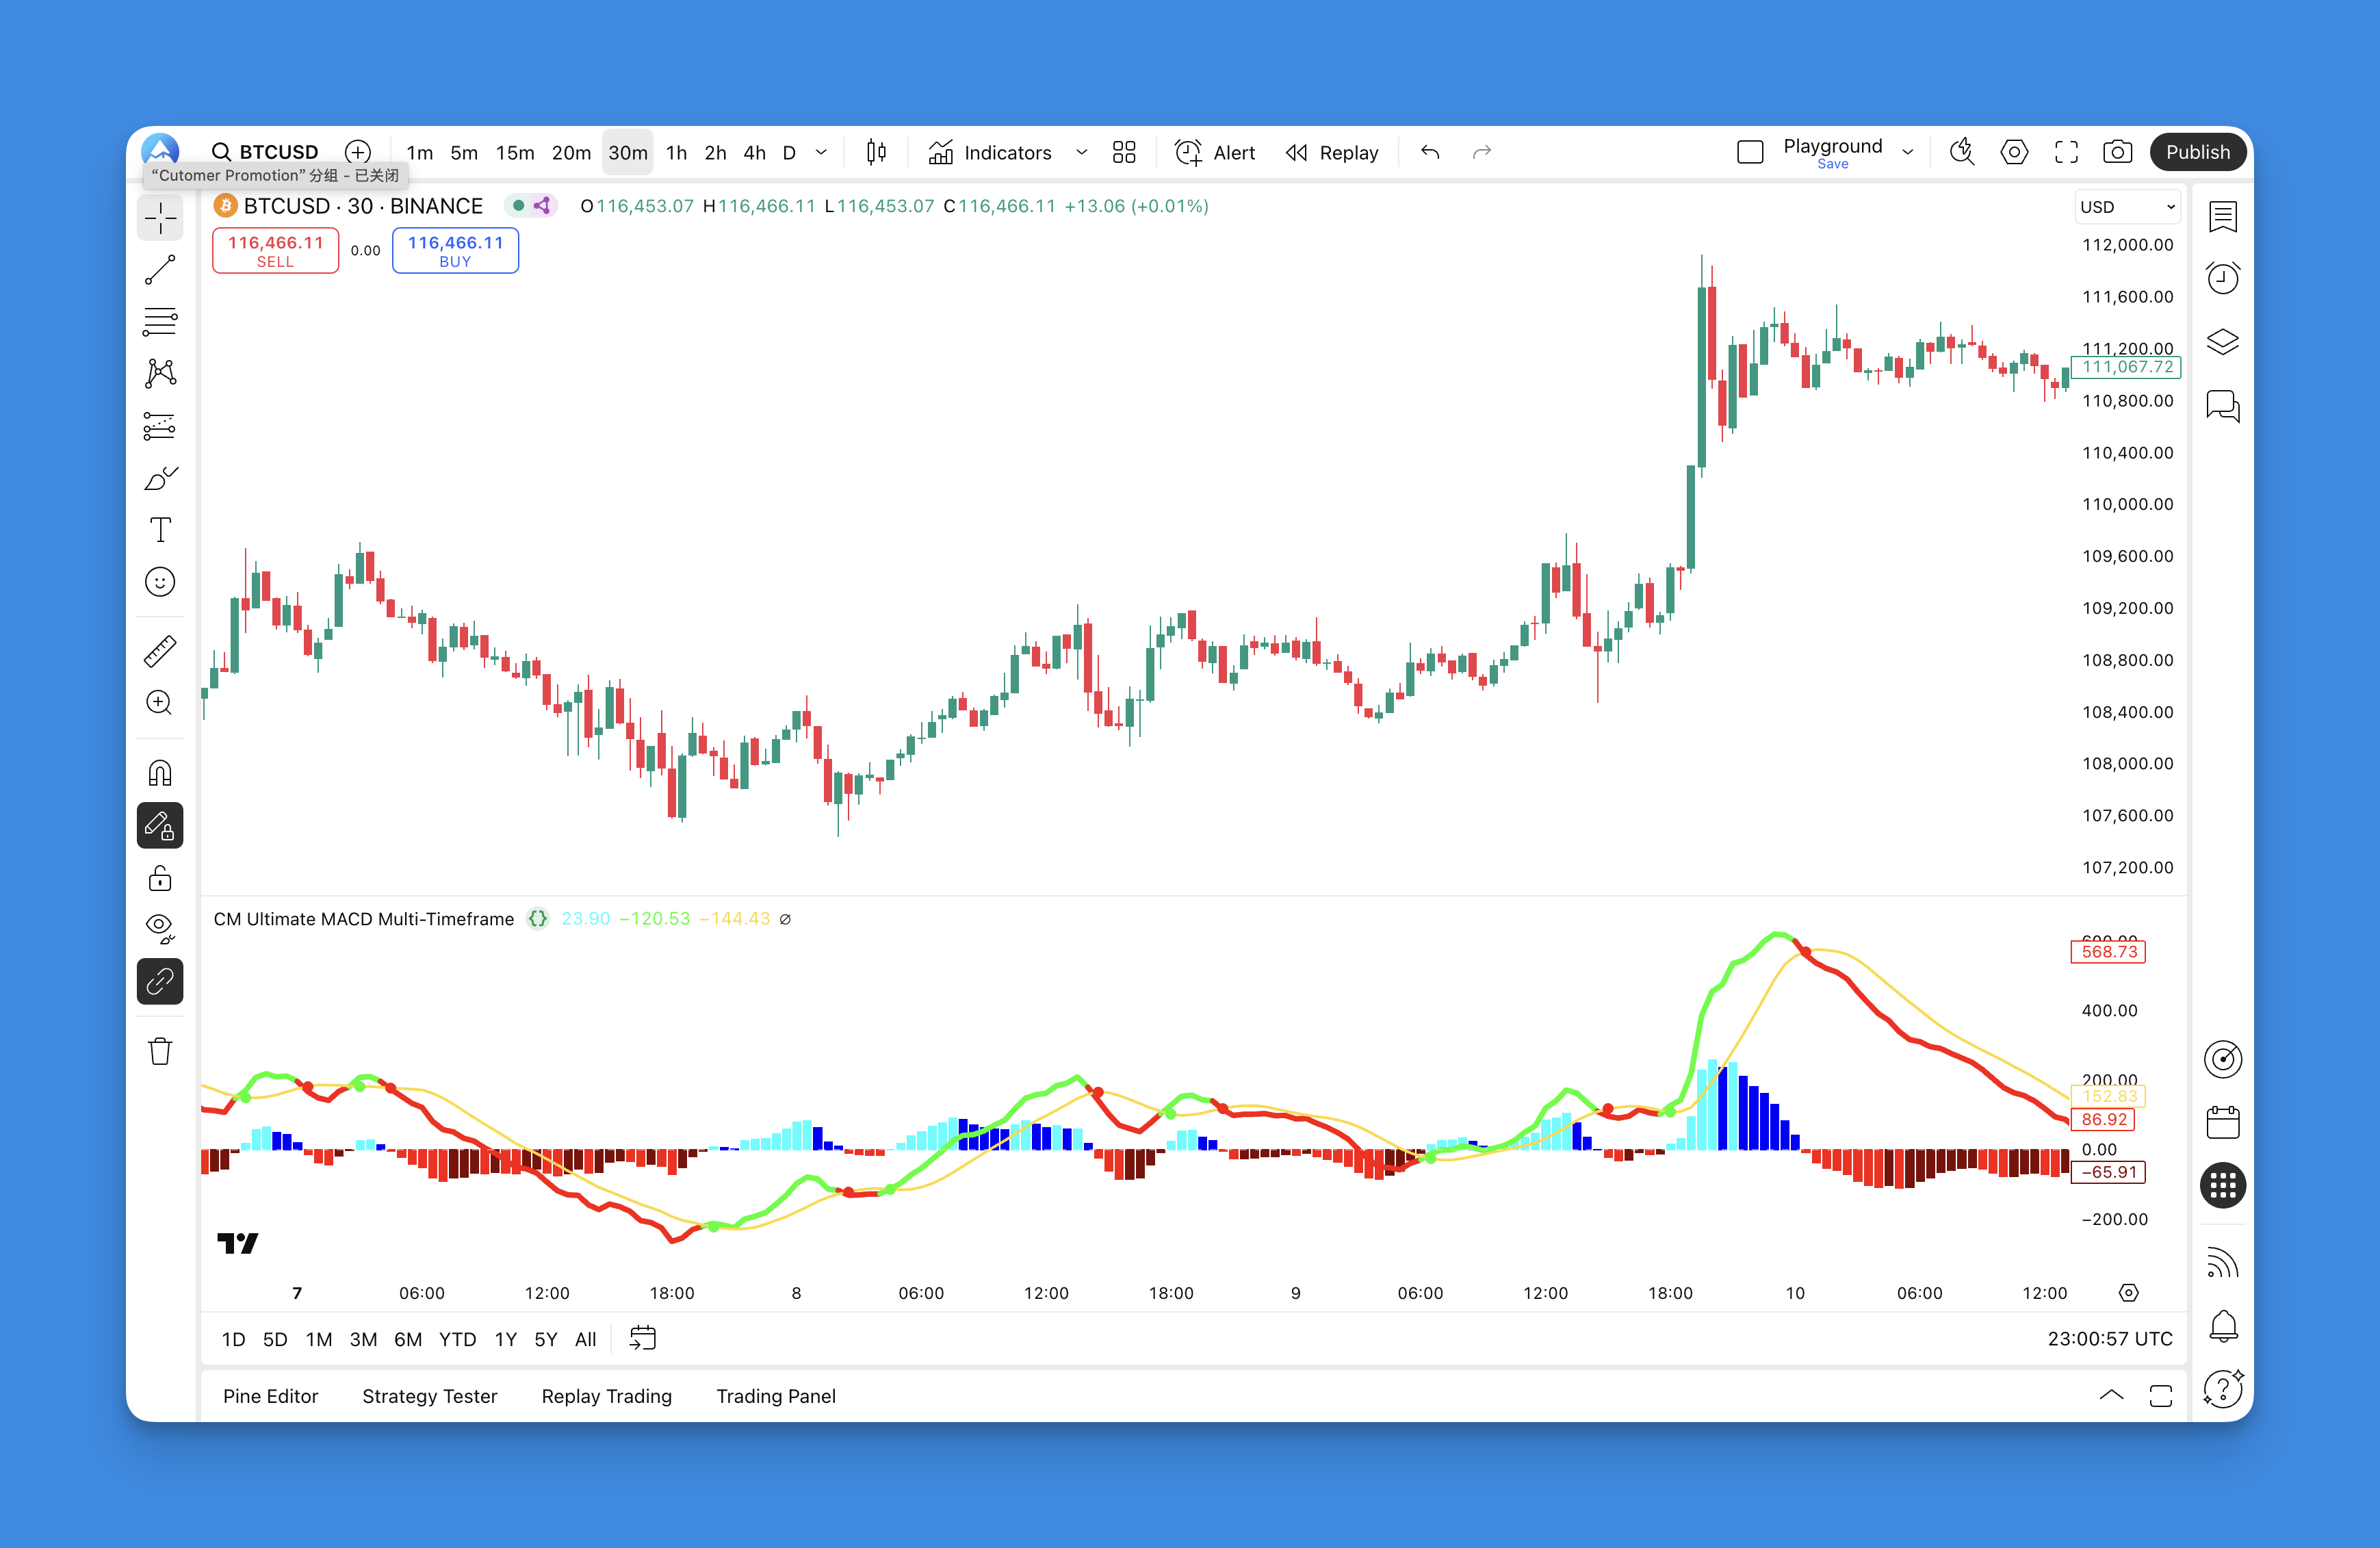Viewport: 2380px width, 1548px height.
Task: Open the Fibonacci retracement tools
Action: pyautogui.click(x=160, y=322)
